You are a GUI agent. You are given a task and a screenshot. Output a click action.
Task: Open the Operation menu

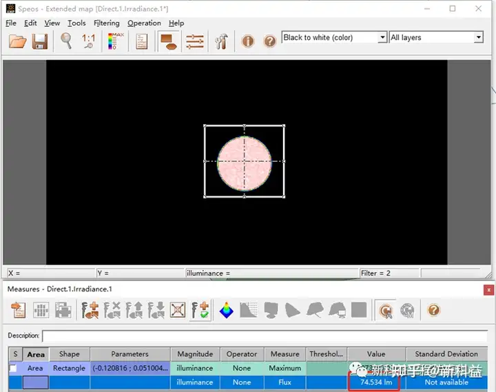click(144, 23)
